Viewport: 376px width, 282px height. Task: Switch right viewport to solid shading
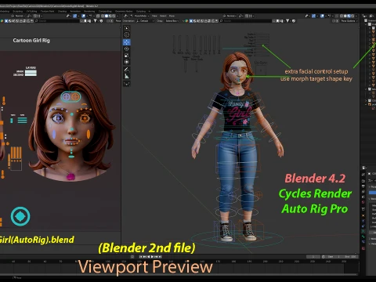(345, 16)
